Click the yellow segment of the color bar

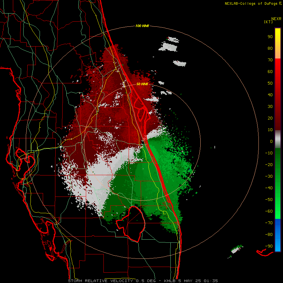click(278, 43)
